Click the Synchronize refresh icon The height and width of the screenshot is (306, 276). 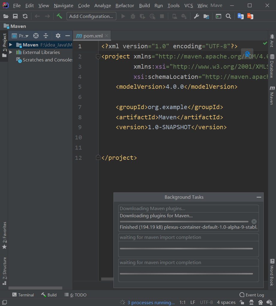pyautogui.click(x=25, y=16)
